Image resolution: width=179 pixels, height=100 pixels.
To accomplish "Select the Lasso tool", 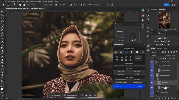I will click(x=2, y=17).
